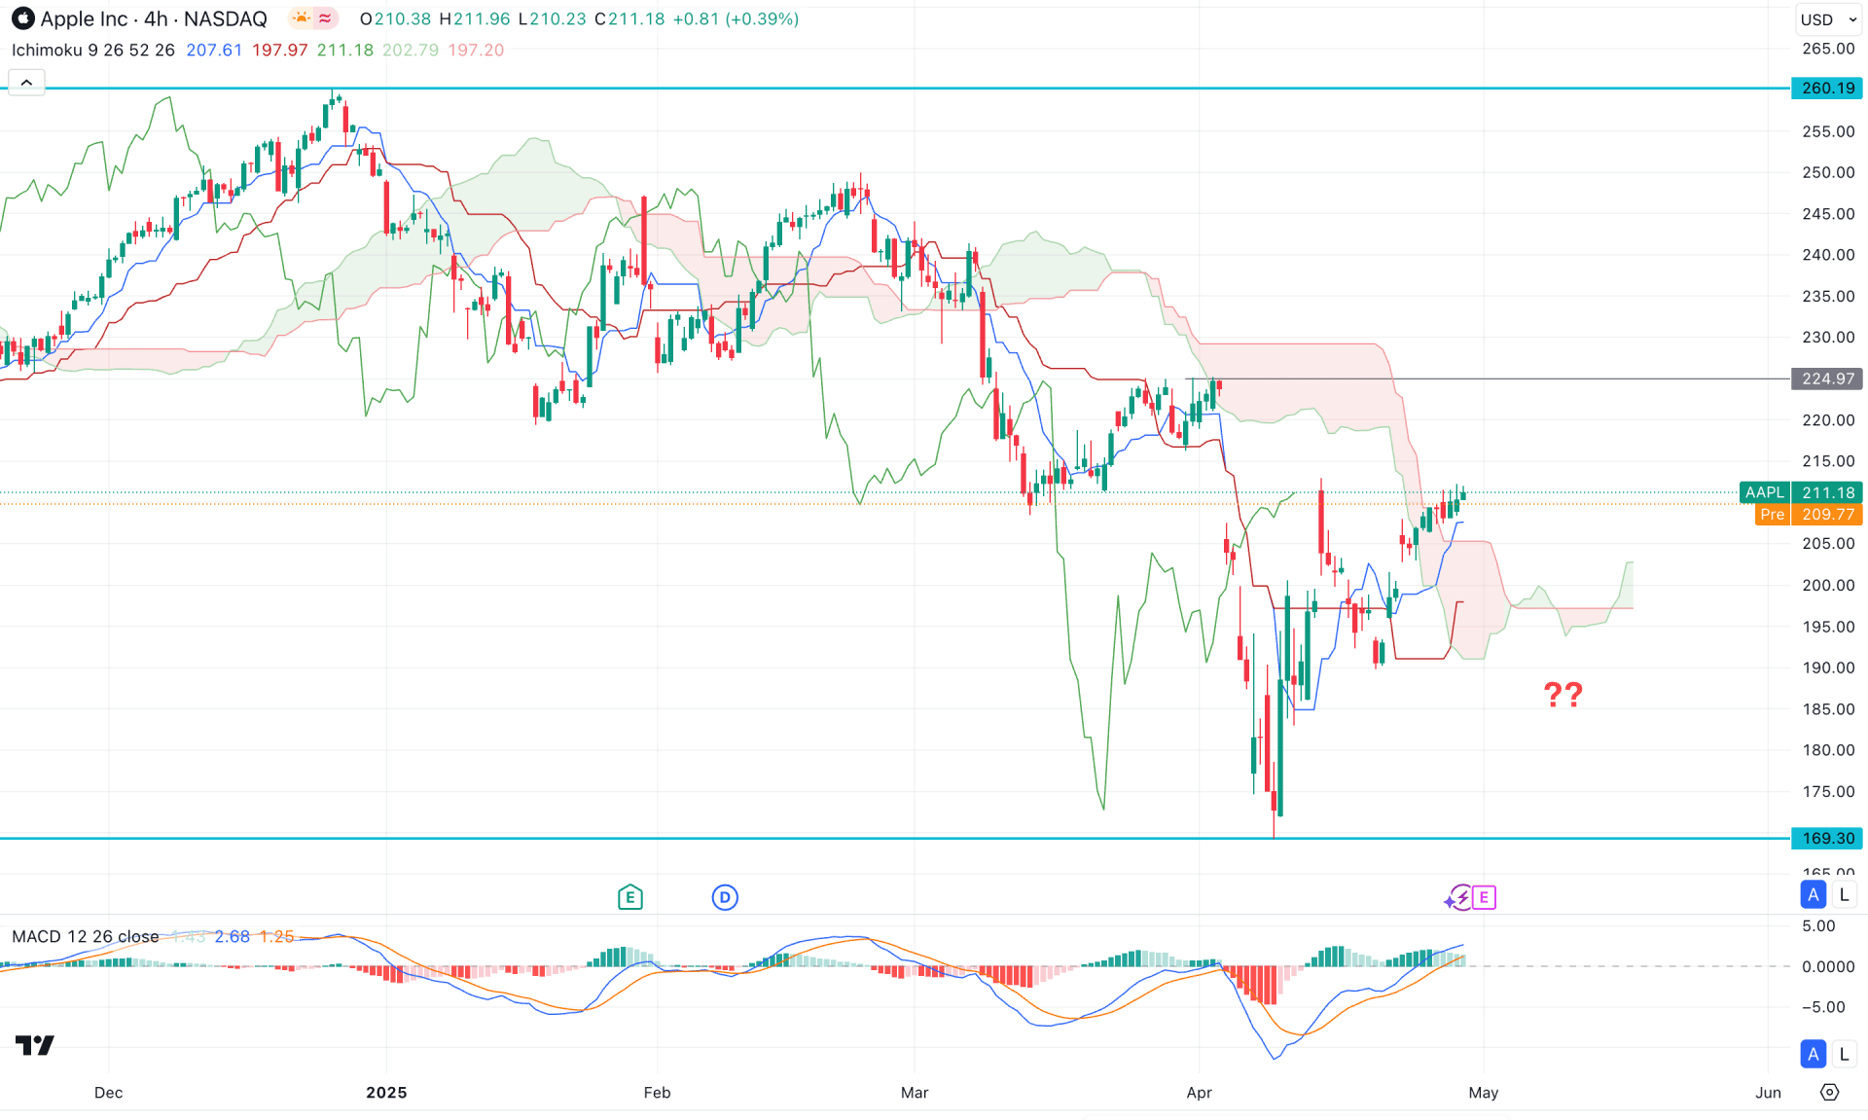
Task: Click the 0.0000 label on the MACD axis
Action: 1828,966
